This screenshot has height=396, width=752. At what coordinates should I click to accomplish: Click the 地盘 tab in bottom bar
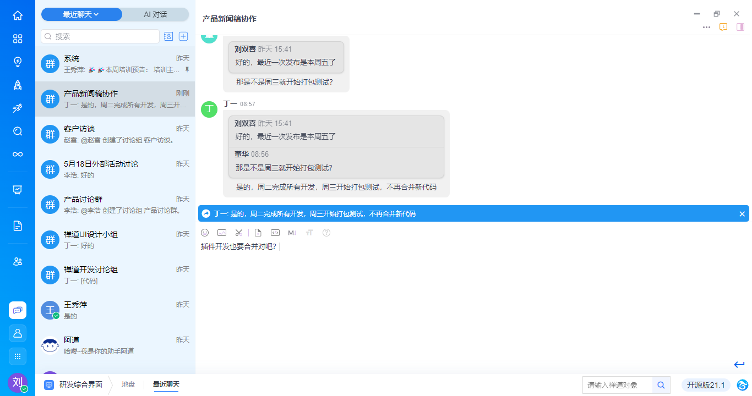[128, 384]
